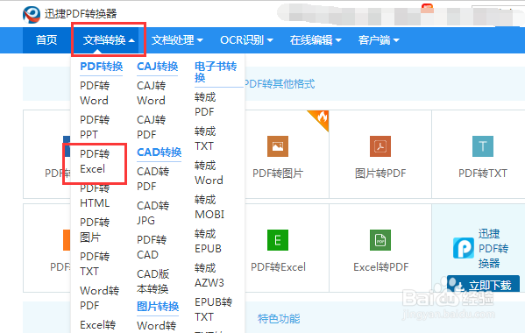Click the PDF转图片 tile label
This screenshot has height=333, width=525.
[278, 174]
